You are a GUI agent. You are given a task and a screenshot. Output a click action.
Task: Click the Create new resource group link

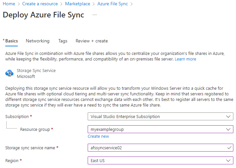click(98, 136)
